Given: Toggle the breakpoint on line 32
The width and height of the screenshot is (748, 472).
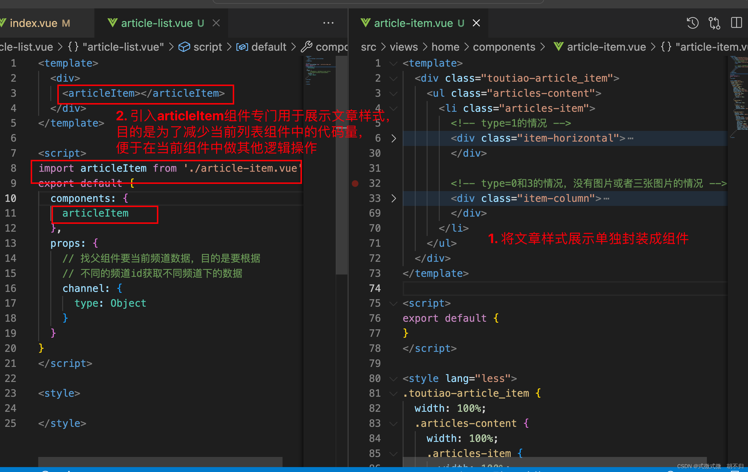Looking at the screenshot, I should [355, 183].
